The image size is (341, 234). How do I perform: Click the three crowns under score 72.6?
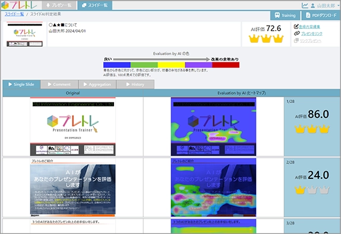click(x=266, y=39)
